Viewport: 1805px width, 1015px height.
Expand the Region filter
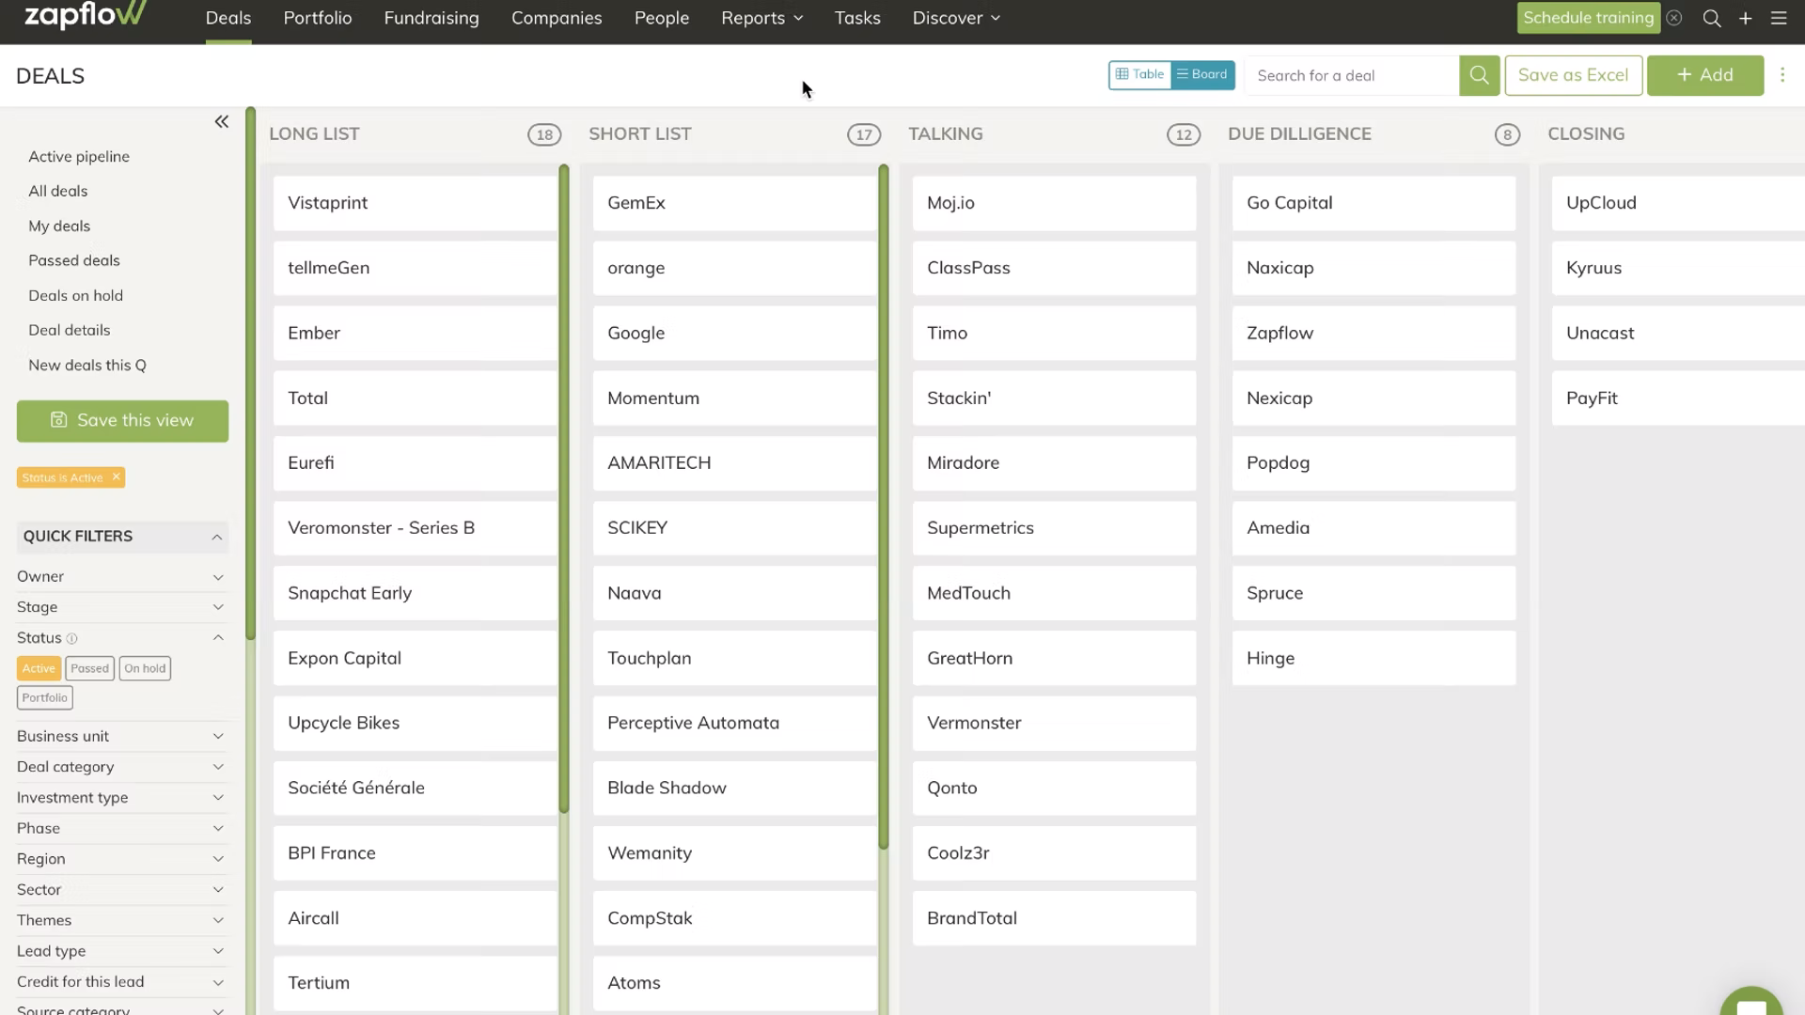pos(122,859)
